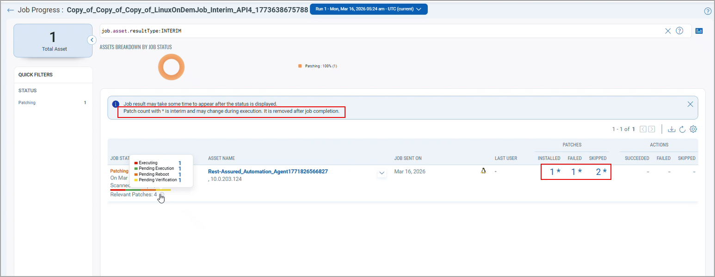Screen dimensions: 715x277
Task: Dismiss the interim patch count info banner
Action: click(690, 104)
